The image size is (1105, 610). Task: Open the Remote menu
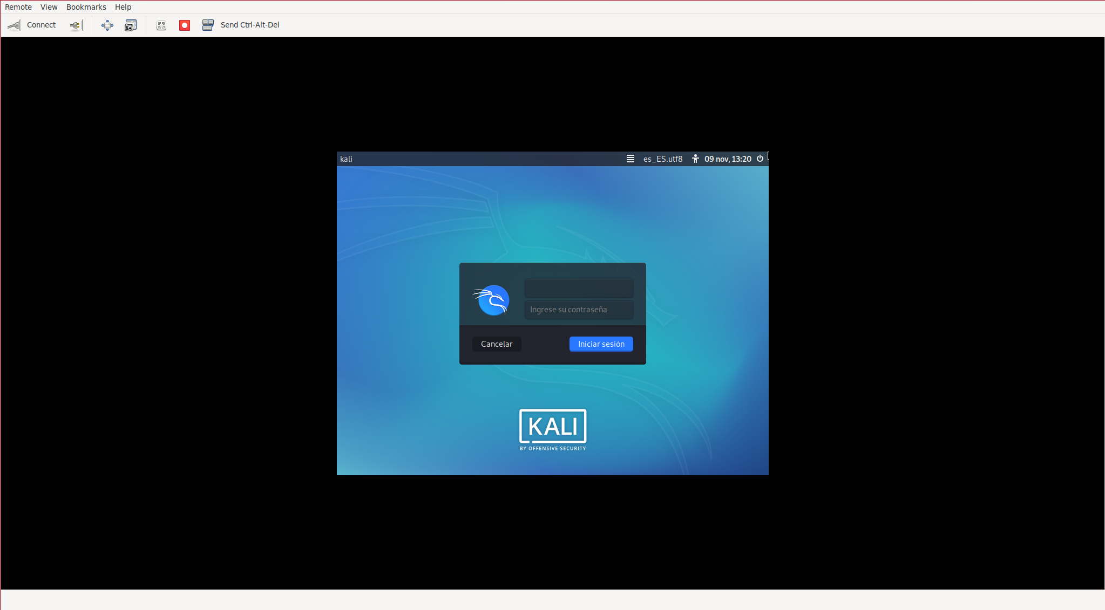click(18, 7)
